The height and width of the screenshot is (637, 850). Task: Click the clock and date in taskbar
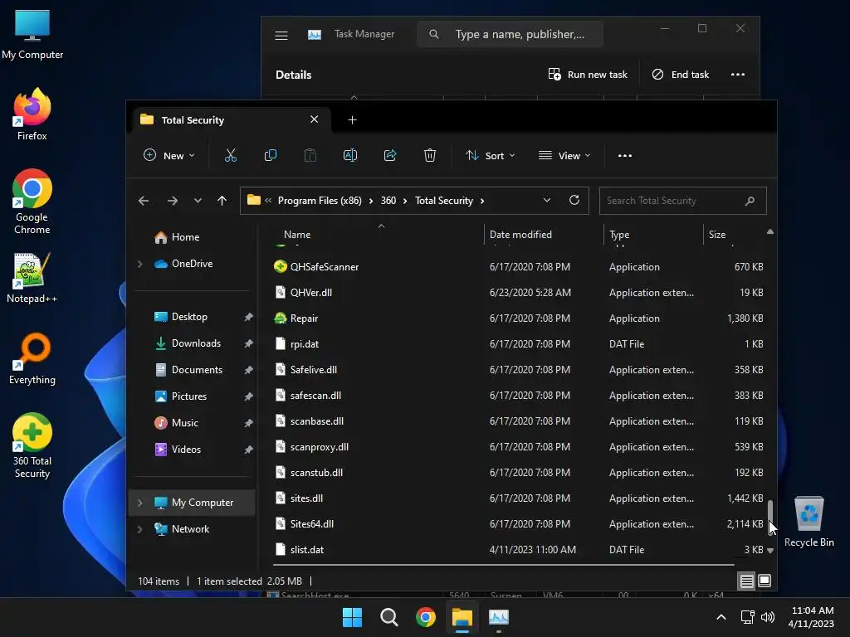[811, 617]
